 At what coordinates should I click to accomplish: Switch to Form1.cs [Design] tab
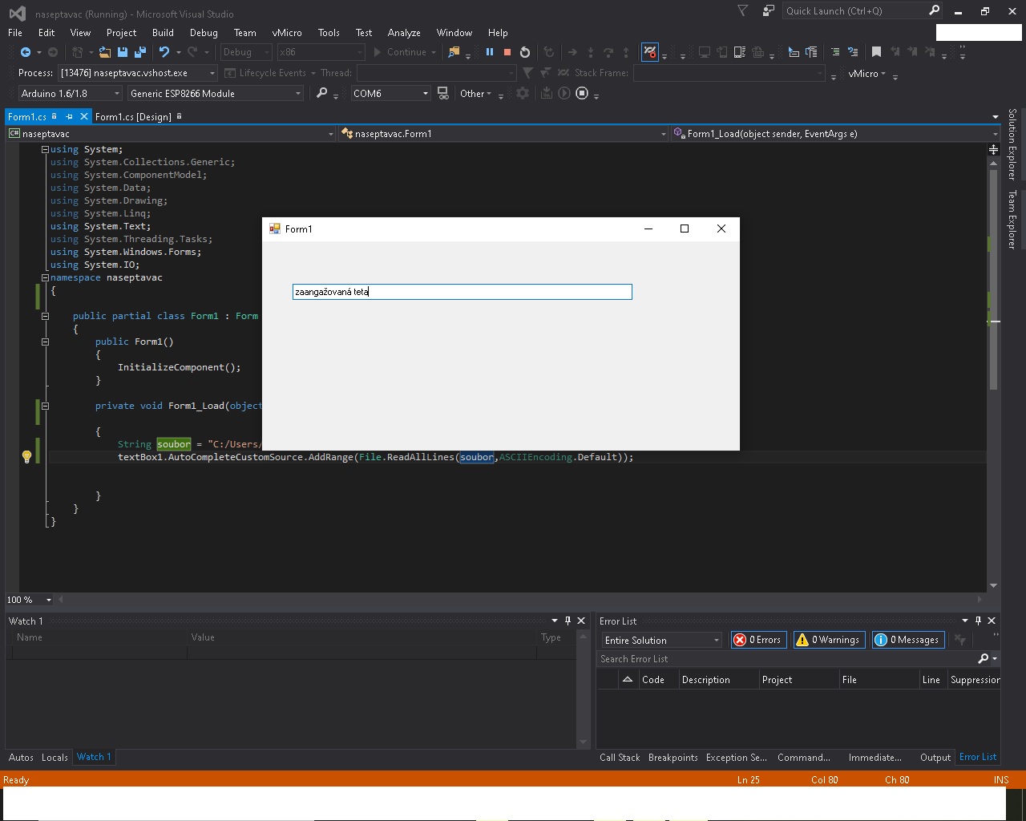133,117
